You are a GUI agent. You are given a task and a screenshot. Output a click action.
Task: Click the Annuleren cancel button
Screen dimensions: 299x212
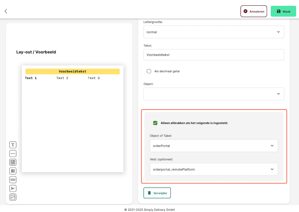tap(254, 11)
